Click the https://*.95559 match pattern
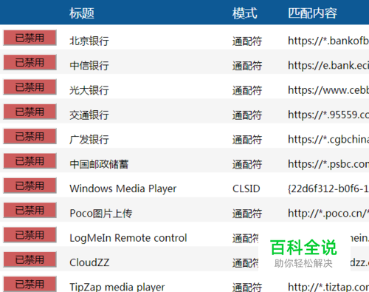 coord(328,115)
